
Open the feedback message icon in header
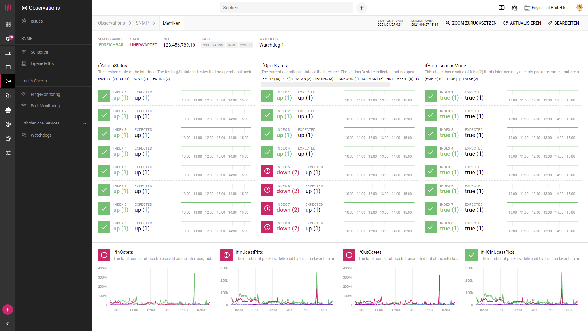501,8
